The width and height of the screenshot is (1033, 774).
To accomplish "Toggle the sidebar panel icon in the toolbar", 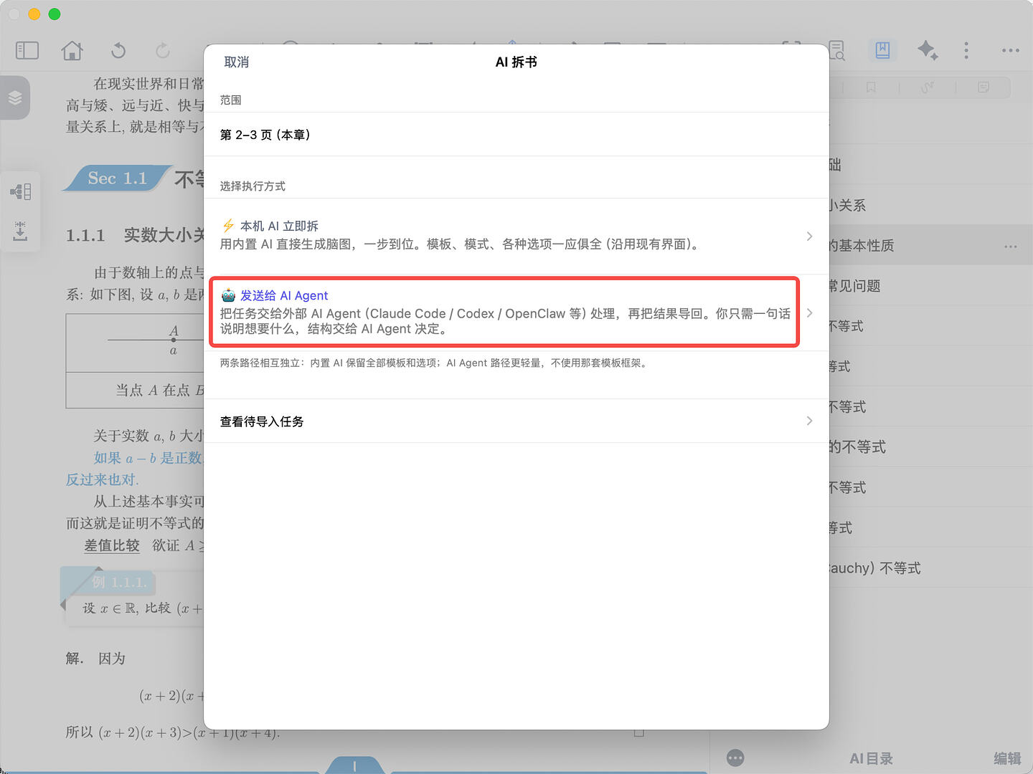I will coord(27,50).
